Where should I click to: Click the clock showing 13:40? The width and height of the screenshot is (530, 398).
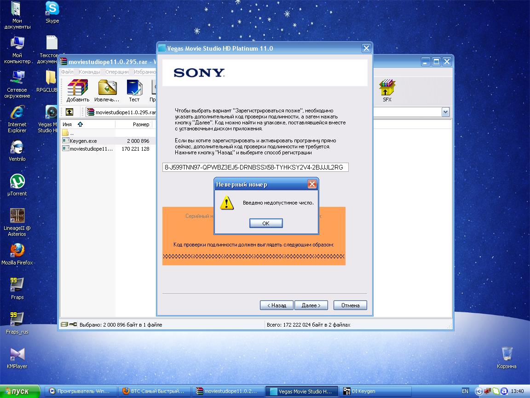pos(517,391)
